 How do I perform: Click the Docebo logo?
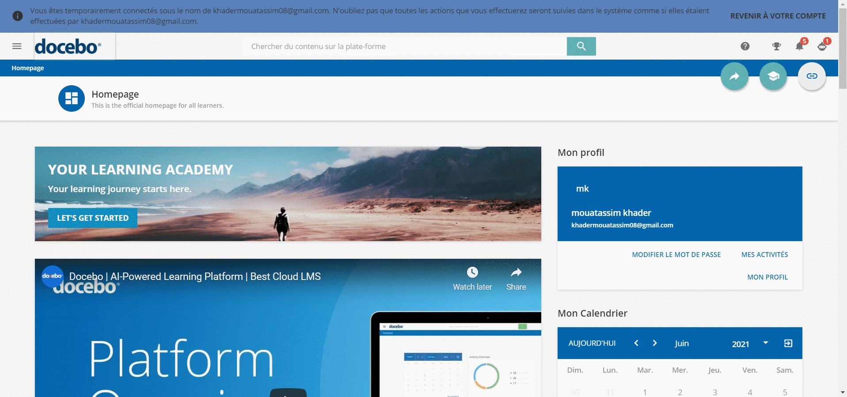68,46
